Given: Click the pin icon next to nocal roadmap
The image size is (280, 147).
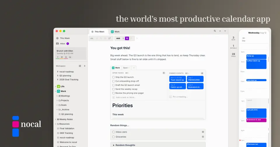Looking at the screenshot, I should tap(57, 72).
